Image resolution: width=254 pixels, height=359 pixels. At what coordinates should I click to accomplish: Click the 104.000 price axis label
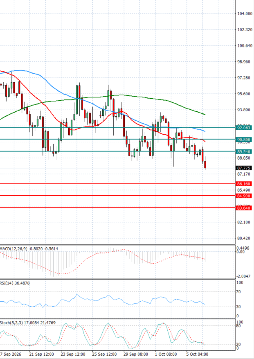245,13
